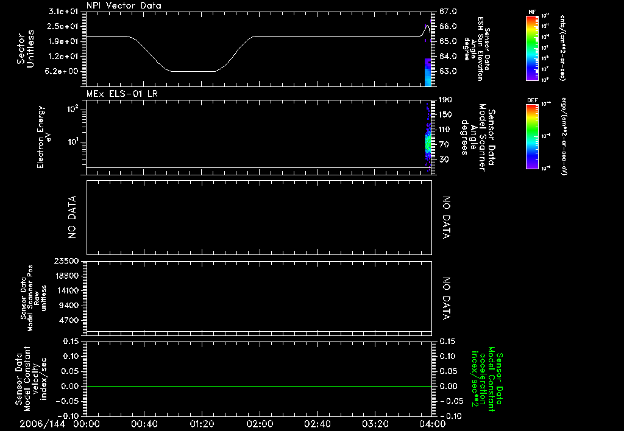The height and width of the screenshot is (431, 624).
Task: Click the 30 scanner angle axis value
Action: (444, 159)
